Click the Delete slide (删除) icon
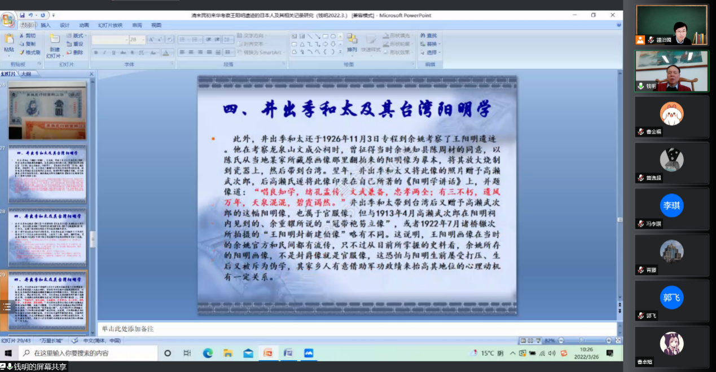Screen dimensions: 716x372 (74, 52)
